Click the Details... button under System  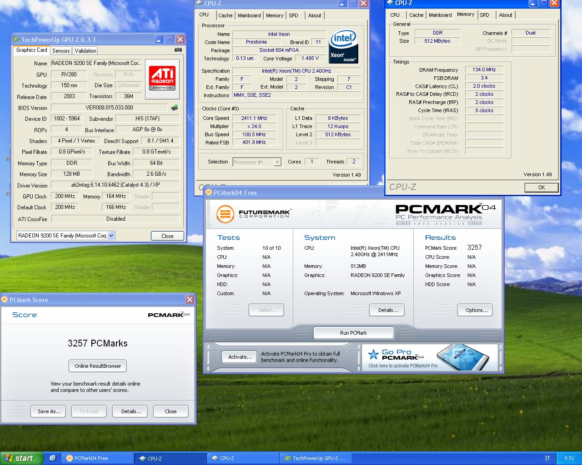388,310
